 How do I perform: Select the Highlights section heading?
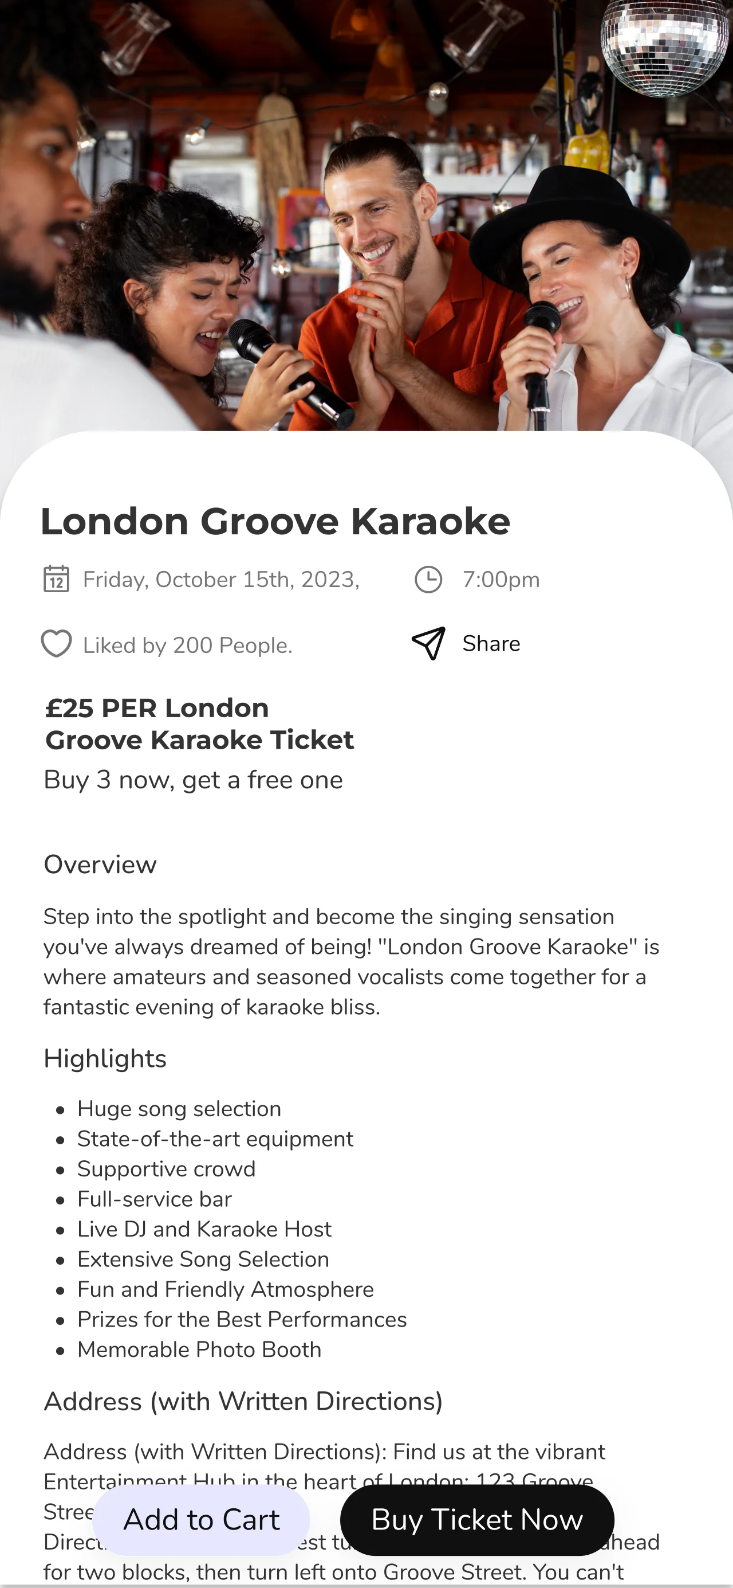tap(105, 1058)
